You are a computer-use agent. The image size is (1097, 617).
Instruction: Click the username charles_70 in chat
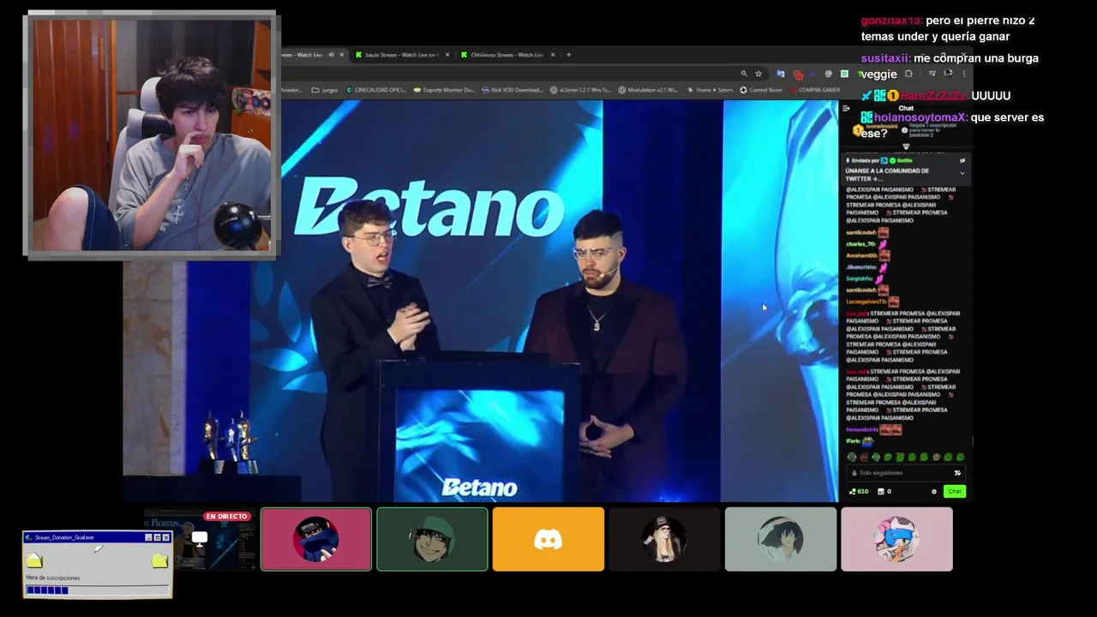coord(860,244)
